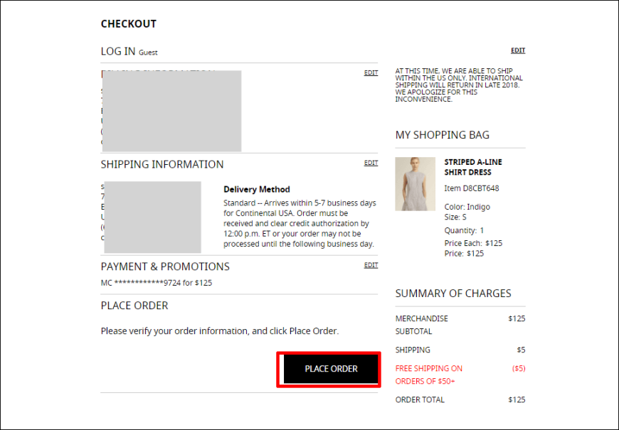This screenshot has height=430, width=619.
Task: Click the Color: Indigo text
Action: pos(467,207)
